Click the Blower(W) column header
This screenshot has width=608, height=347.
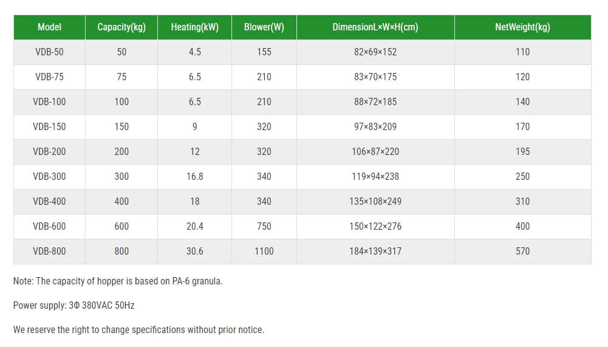tap(264, 27)
